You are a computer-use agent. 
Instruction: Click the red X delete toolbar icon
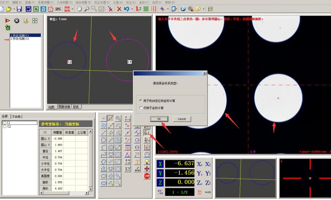(x=119, y=9)
